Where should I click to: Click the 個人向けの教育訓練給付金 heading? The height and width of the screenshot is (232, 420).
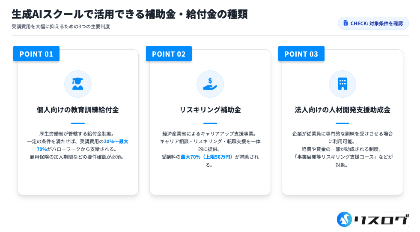(x=77, y=110)
